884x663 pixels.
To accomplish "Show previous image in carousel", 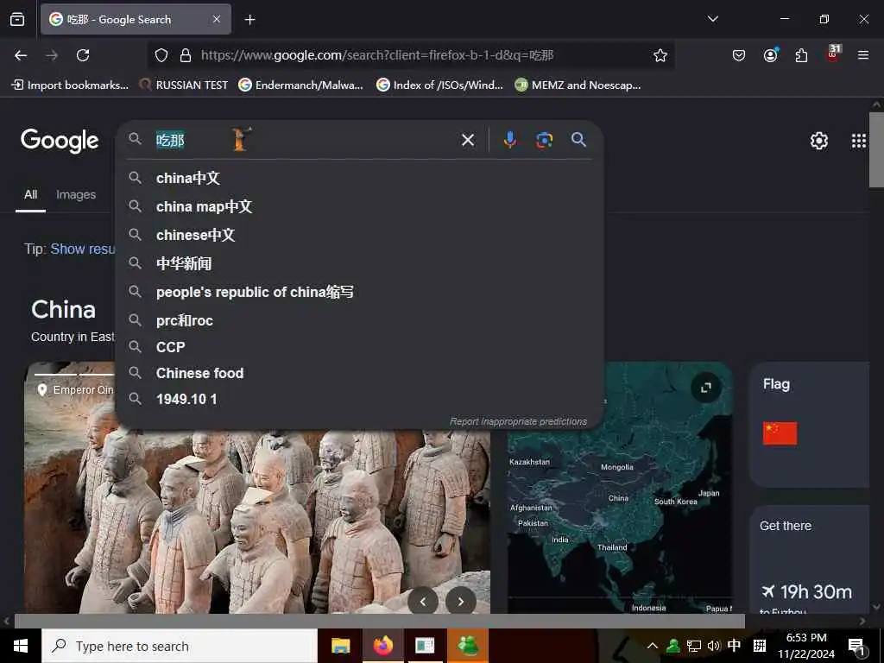I will point(423,602).
